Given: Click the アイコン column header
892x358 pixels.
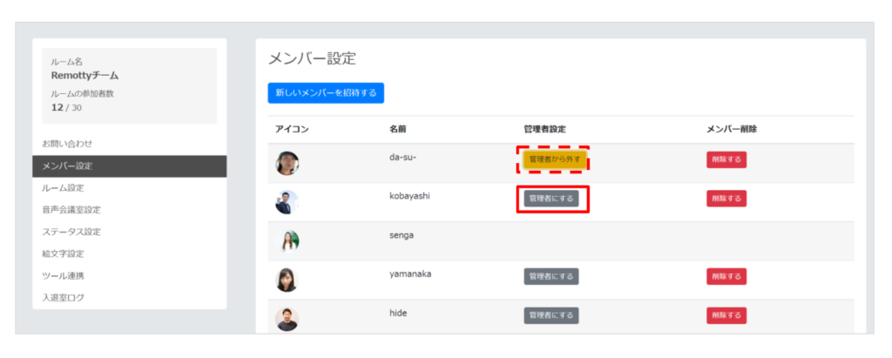Looking at the screenshot, I should tap(292, 129).
